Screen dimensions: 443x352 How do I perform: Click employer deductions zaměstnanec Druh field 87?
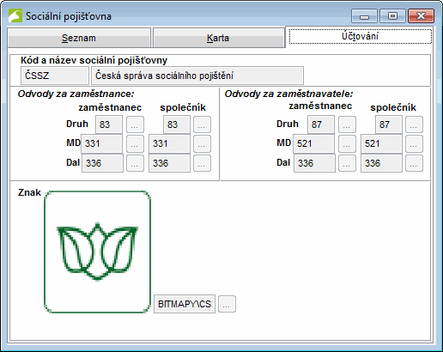[321, 124]
